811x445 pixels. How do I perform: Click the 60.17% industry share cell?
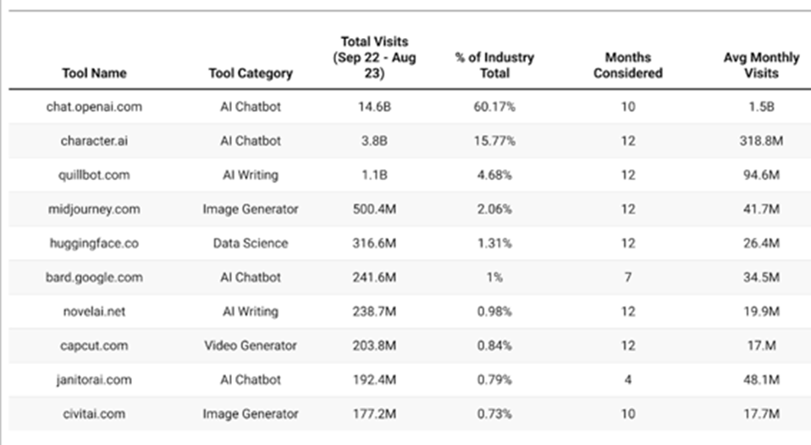point(494,107)
